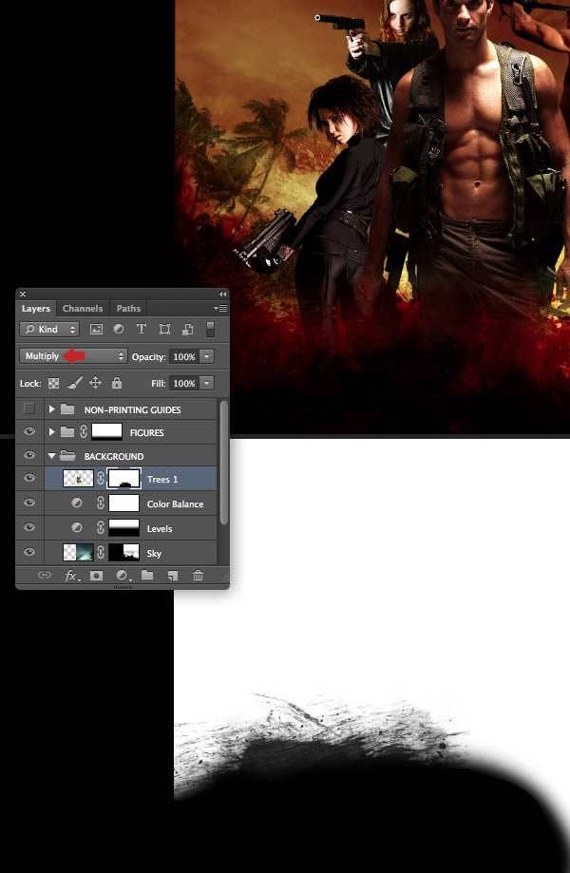Create a new layer icon
Viewport: 570px width, 873px height.
point(173,575)
